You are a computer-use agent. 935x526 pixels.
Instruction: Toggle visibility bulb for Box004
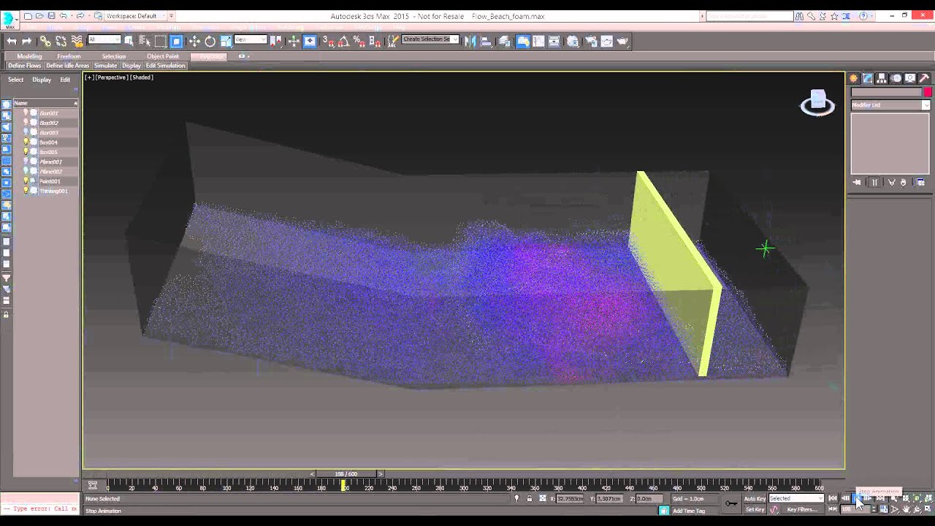pos(26,142)
